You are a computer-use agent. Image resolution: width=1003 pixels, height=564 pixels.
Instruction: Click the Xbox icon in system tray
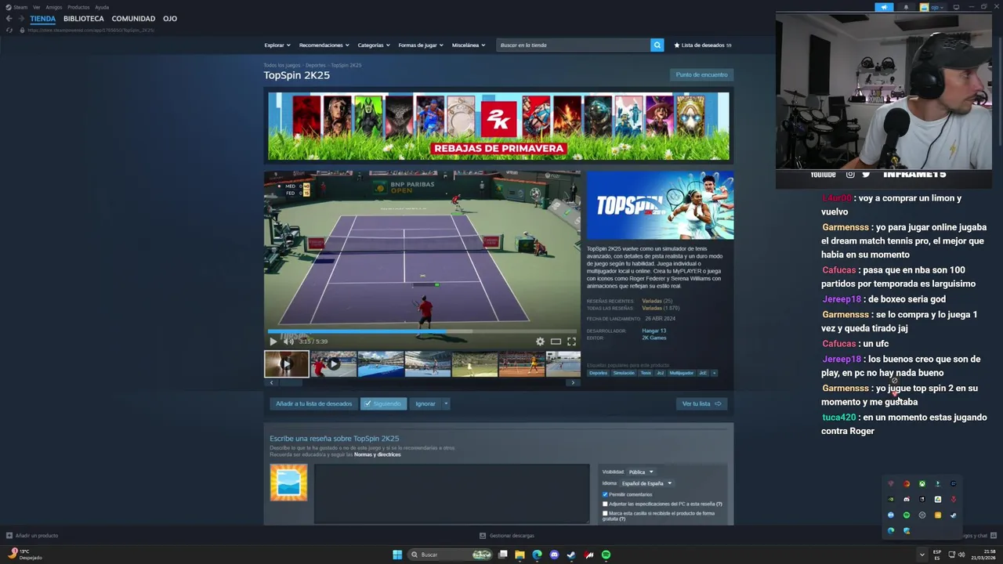point(922,484)
